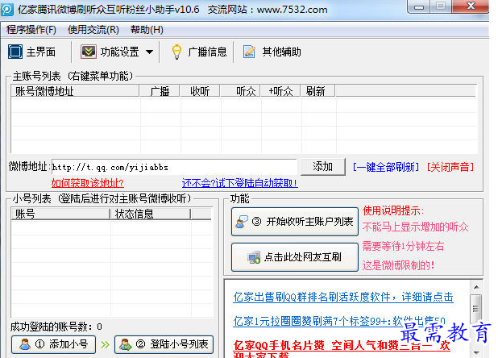
Task: Select the 功能设置 toolbar label
Action: point(120,52)
